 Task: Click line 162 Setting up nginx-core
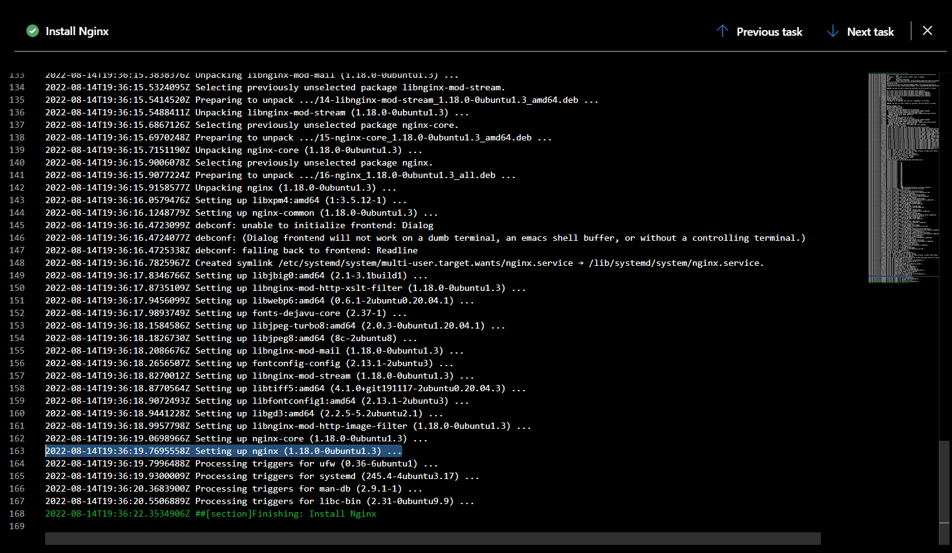click(237, 438)
